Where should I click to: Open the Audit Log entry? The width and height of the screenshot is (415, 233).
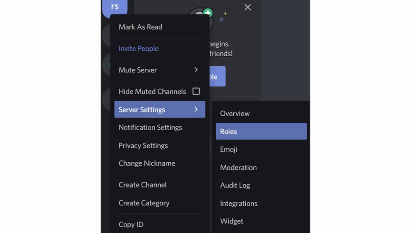point(235,185)
